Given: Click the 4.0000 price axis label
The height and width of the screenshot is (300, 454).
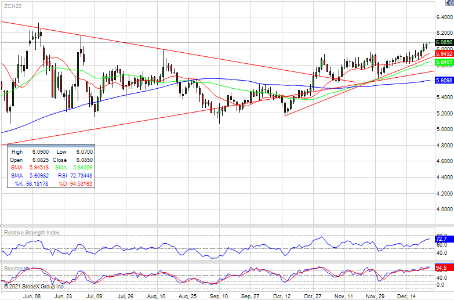Looking at the screenshot, I should coord(445,209).
